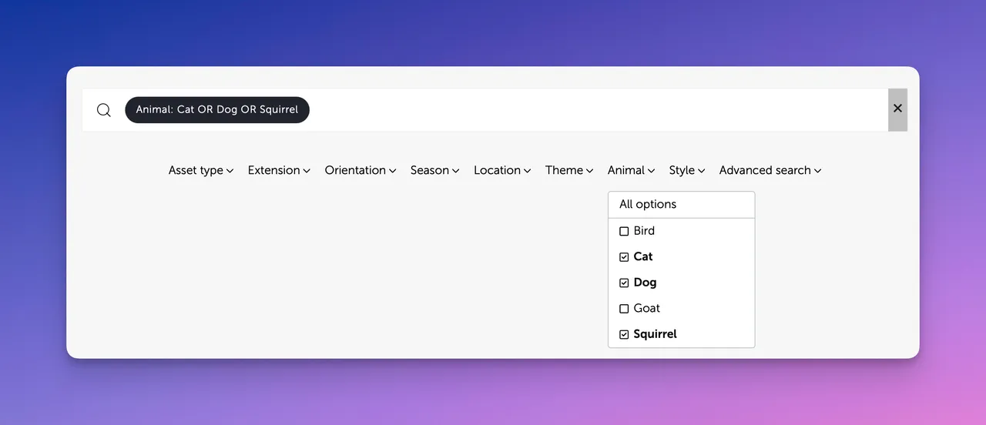Deselect the Squirrel checkbox
Image resolution: width=986 pixels, height=425 pixels.
(x=624, y=335)
